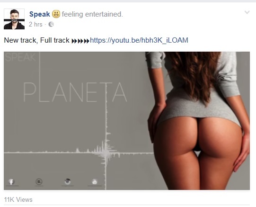Open the post options chevron menu
Viewport: 256px width, 207px height.
pyautogui.click(x=247, y=12)
